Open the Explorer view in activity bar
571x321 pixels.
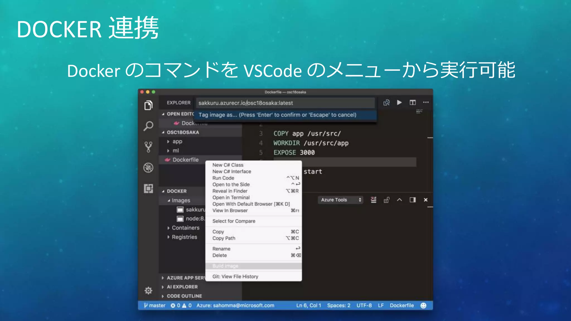coord(148,105)
